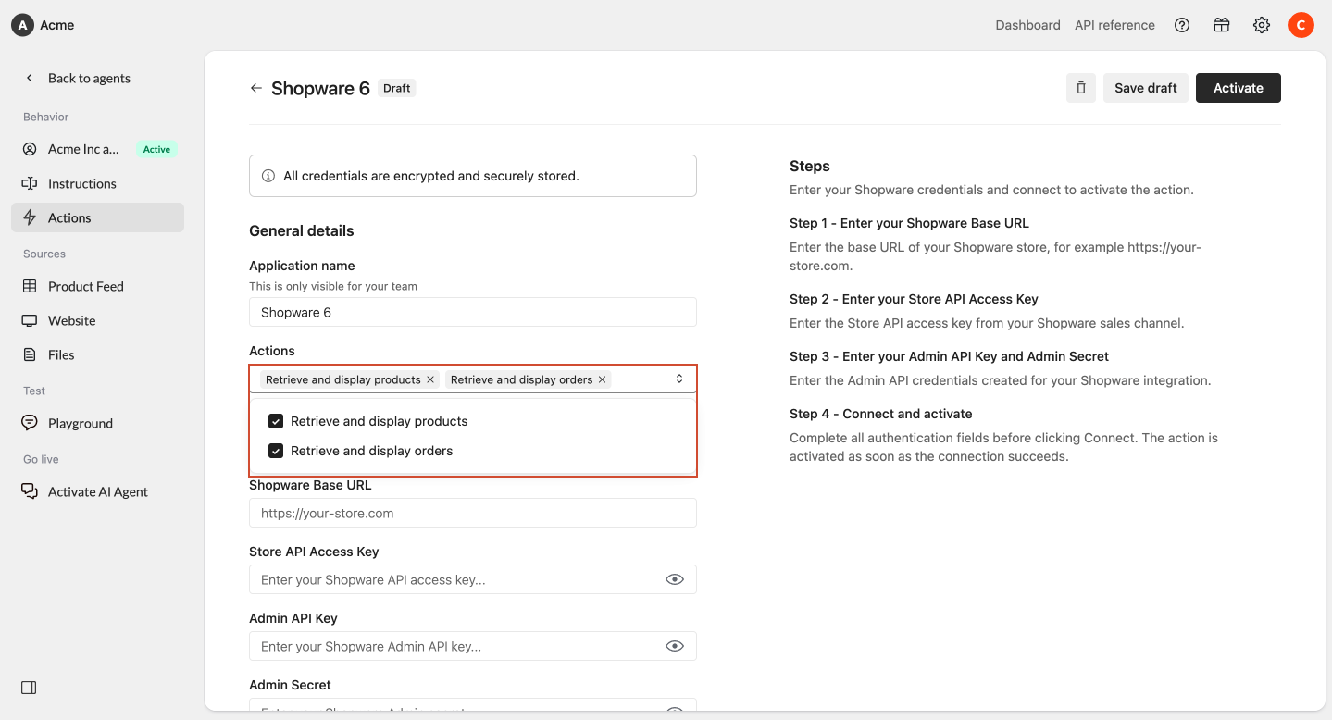Click the Actions lightning bolt icon
The image size is (1332, 720).
click(30, 217)
